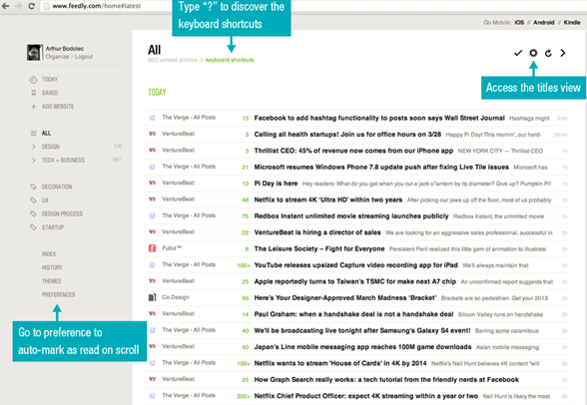Viewport: 587px width, 405px height.
Task: Click VentureBeat icon beside Pi Day article
Action: [x=152, y=183]
